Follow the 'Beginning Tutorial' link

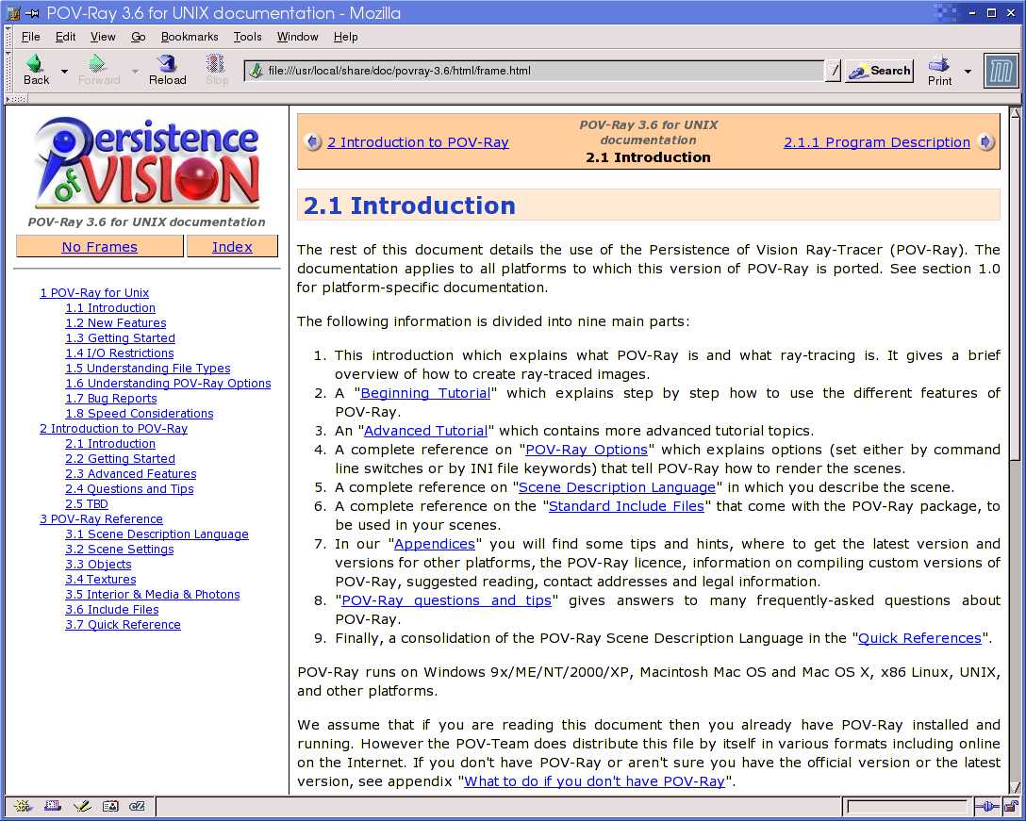click(x=425, y=392)
